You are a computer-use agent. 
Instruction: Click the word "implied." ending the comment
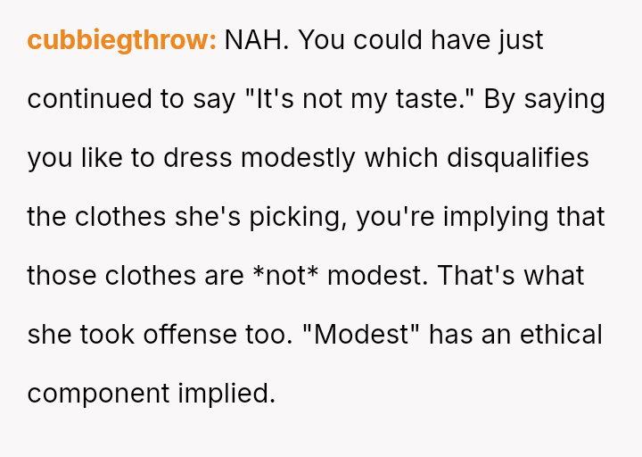pyautogui.click(x=227, y=394)
